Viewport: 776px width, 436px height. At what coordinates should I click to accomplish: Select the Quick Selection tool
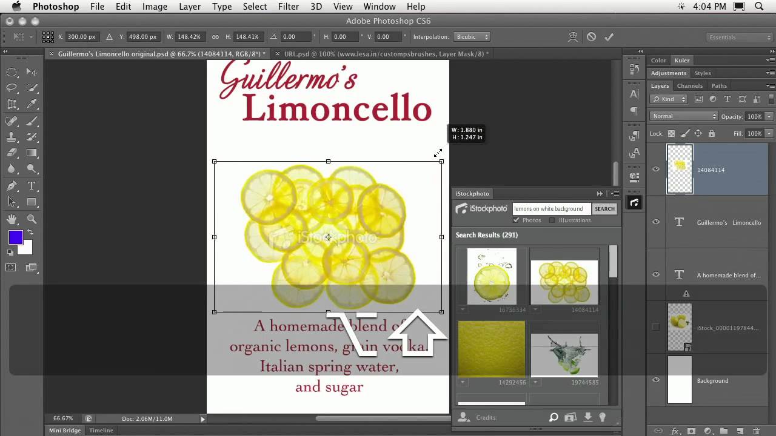click(32, 88)
